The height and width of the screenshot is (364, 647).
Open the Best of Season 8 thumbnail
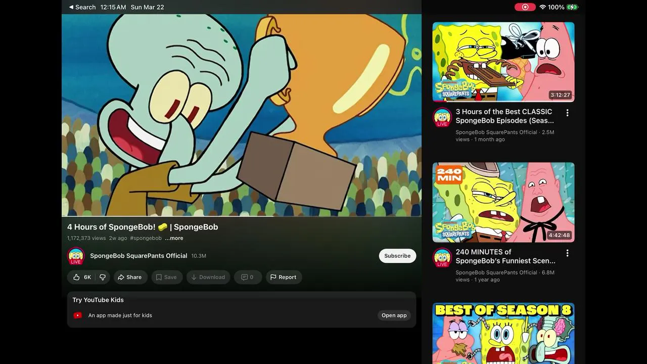[x=503, y=333]
